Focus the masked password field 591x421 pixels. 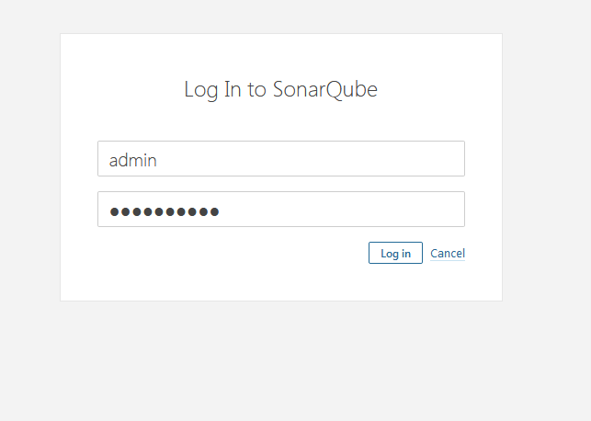280,209
